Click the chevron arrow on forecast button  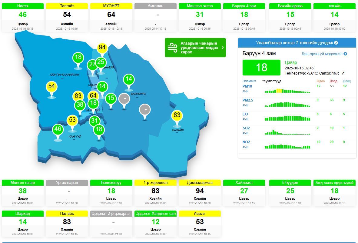coord(223,48)
